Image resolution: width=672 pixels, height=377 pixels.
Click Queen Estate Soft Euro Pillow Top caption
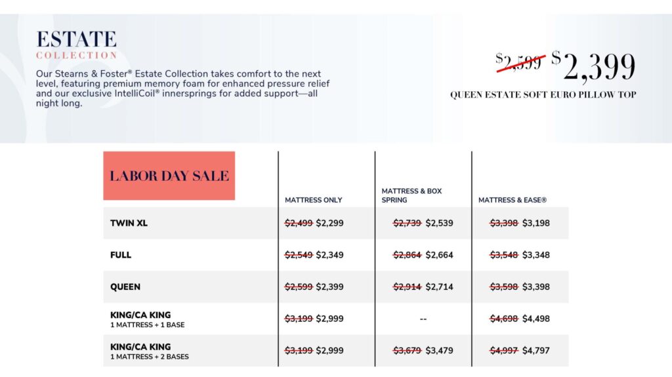click(543, 94)
